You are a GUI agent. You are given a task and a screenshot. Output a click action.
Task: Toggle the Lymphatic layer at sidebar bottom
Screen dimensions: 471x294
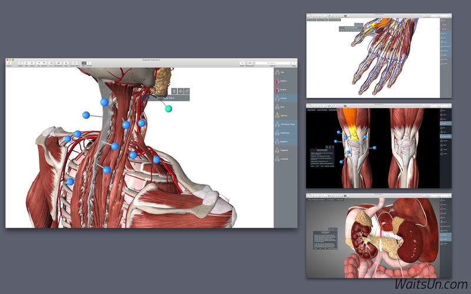pyautogui.click(x=286, y=159)
